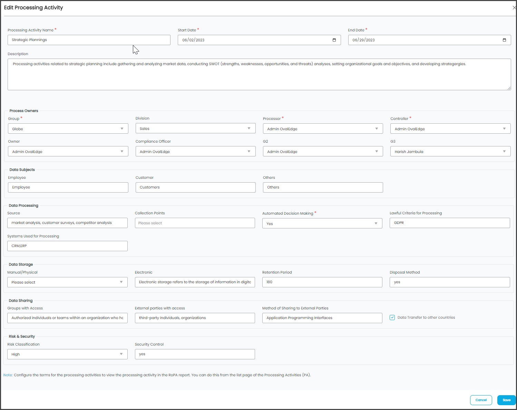Open the End Date calendar picker icon
The width and height of the screenshot is (517, 410).
point(504,40)
